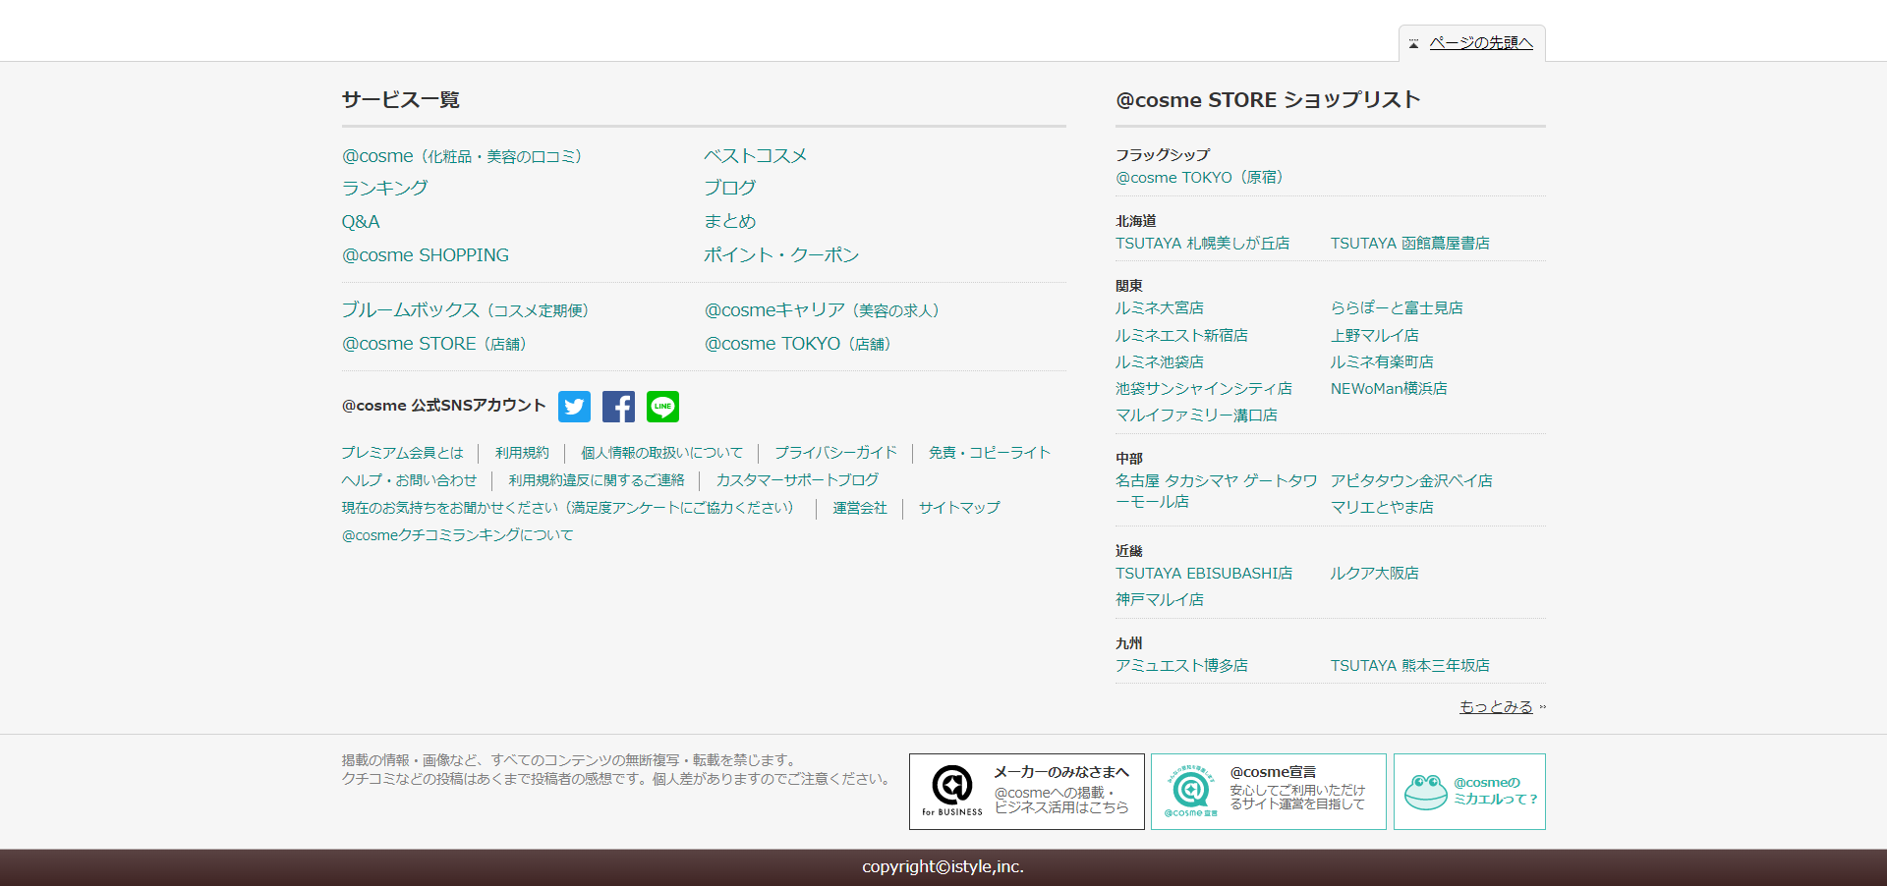Viewport: 1887px width, 886px height.
Task: Open the satisfaction survey 満足度アンケート link
Action: click(572, 508)
